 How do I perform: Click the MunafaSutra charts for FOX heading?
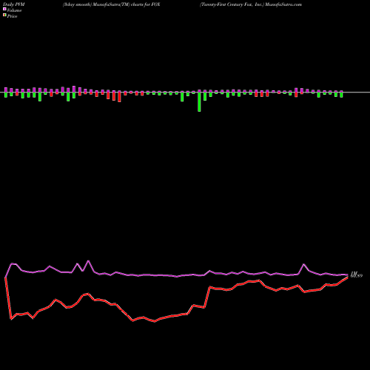tap(111, 4)
